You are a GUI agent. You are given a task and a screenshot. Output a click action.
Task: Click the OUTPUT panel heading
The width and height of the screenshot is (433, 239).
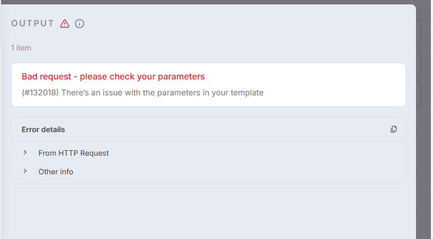click(33, 24)
